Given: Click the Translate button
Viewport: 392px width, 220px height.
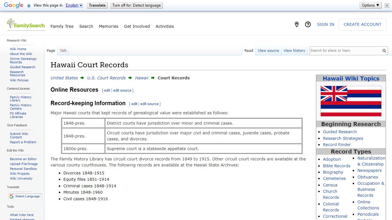Looking at the screenshot, I should pos(97,5).
